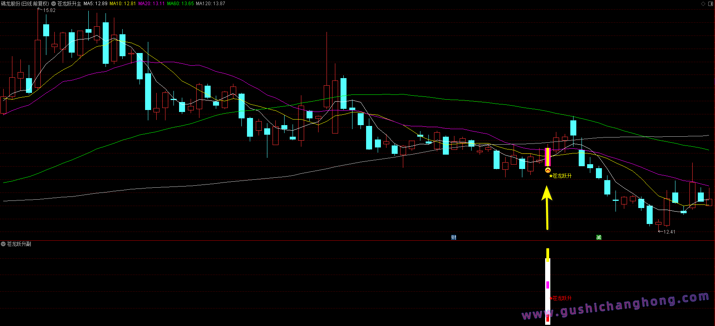Image resolution: width=715 pixels, height=326 pixels.
Task: Click the green MA60 legend label
Action: (180, 4)
